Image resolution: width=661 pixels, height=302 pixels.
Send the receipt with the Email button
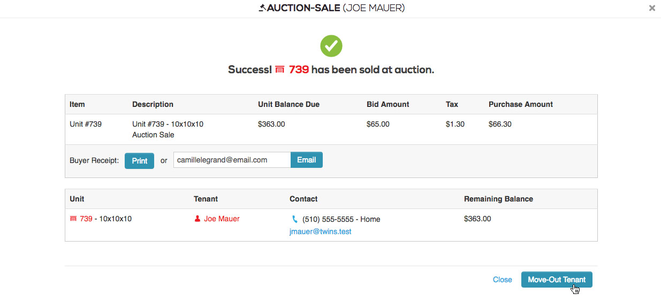[307, 160]
